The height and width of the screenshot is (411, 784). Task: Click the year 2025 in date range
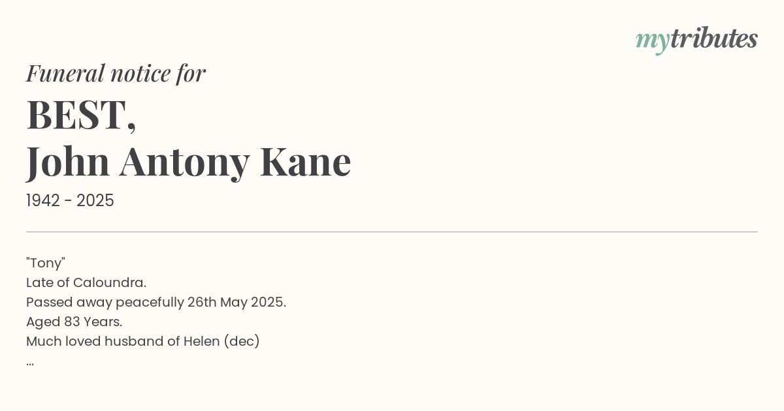95,201
